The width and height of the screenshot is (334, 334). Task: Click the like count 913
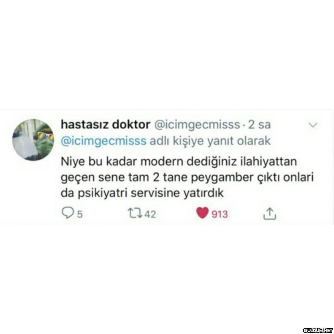pos(220,214)
